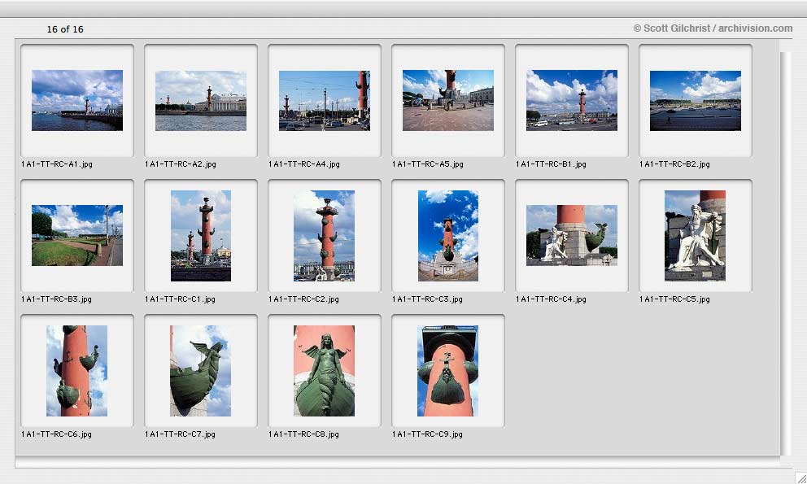
Task: Click the file name 1A1-TT-RC-A2.jpg
Action: [180, 164]
